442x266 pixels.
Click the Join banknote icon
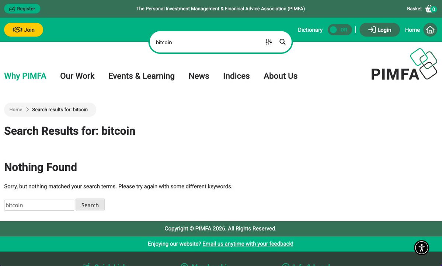[17, 29]
